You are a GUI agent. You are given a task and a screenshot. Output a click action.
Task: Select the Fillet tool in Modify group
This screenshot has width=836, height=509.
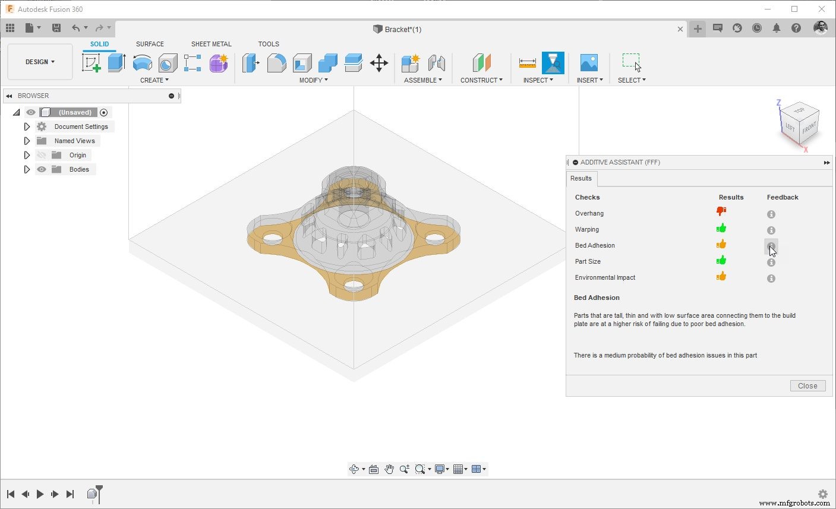coord(276,62)
